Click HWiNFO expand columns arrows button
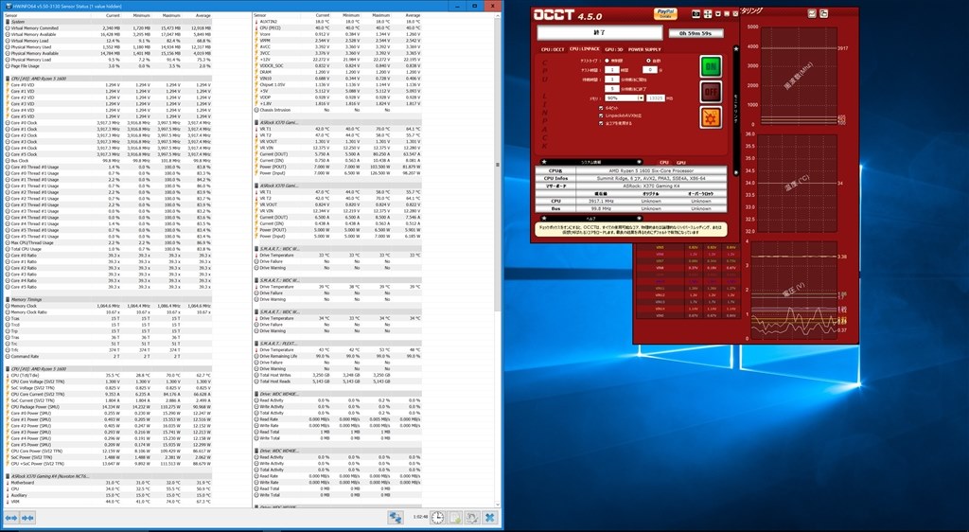This screenshot has height=532, width=969. 10,518
